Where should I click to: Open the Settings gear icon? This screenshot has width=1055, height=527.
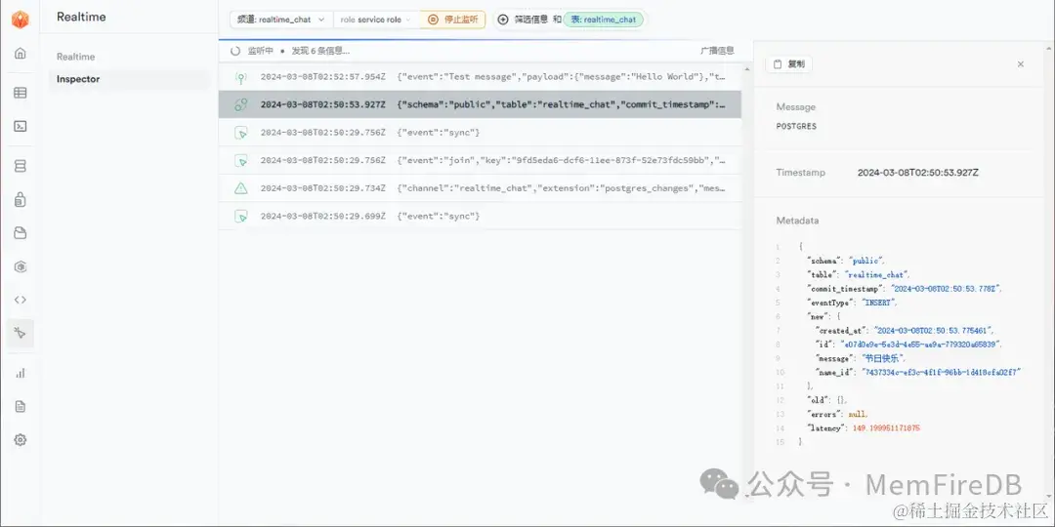21,439
